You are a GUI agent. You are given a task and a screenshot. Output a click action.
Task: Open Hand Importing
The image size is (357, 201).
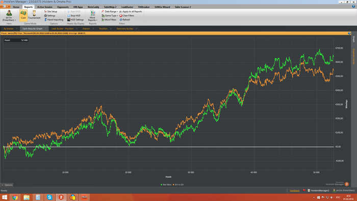[x=54, y=19]
